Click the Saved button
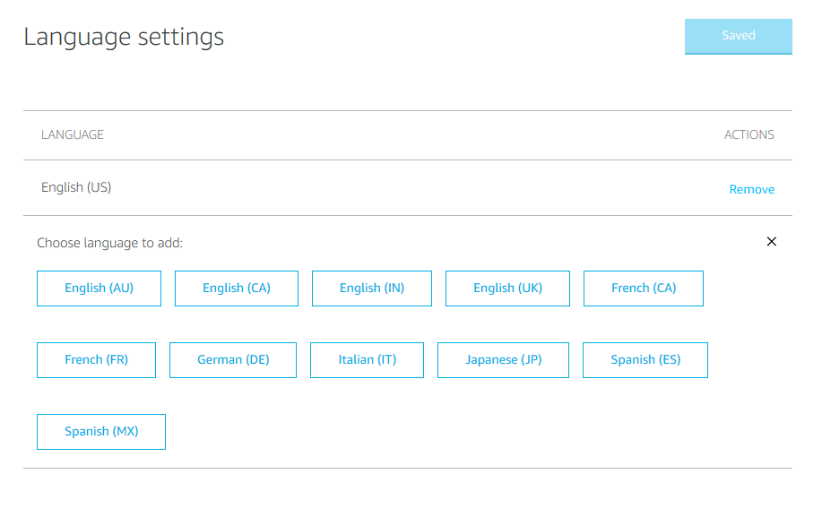Viewport: 822px width, 517px height. pyautogui.click(x=738, y=36)
